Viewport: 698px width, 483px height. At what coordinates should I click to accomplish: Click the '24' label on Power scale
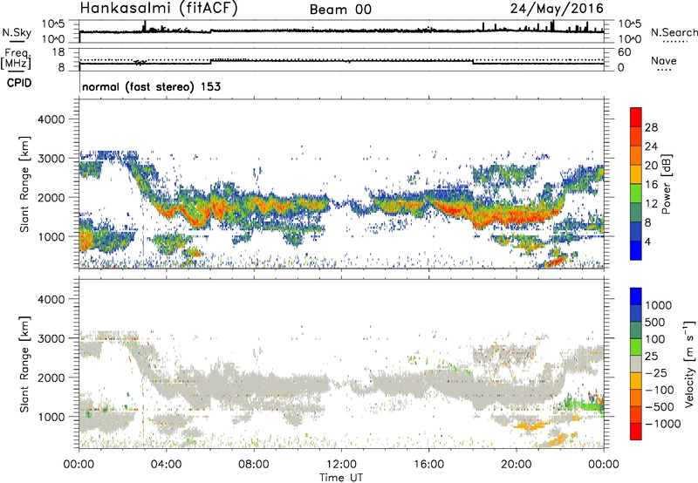coord(651,146)
